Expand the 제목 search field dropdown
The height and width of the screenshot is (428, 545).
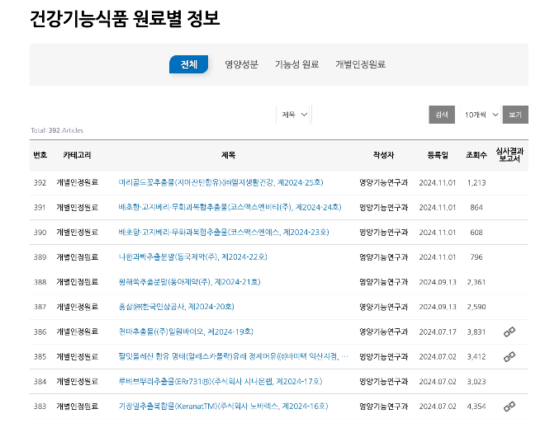[294, 115]
